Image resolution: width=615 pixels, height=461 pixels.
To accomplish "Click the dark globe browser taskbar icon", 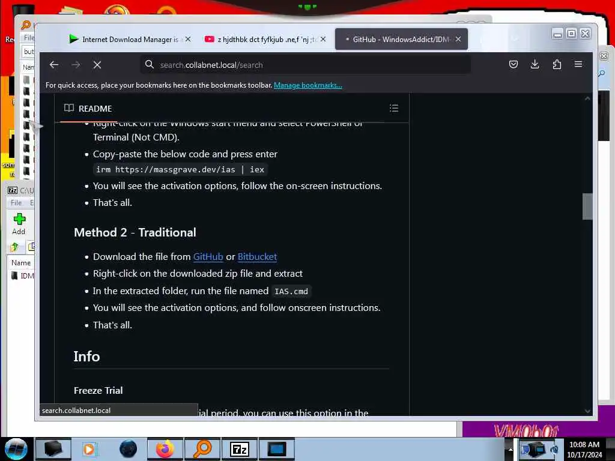I will point(129,449).
